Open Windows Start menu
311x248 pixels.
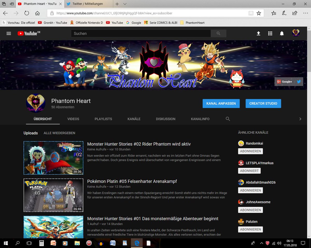6,243
